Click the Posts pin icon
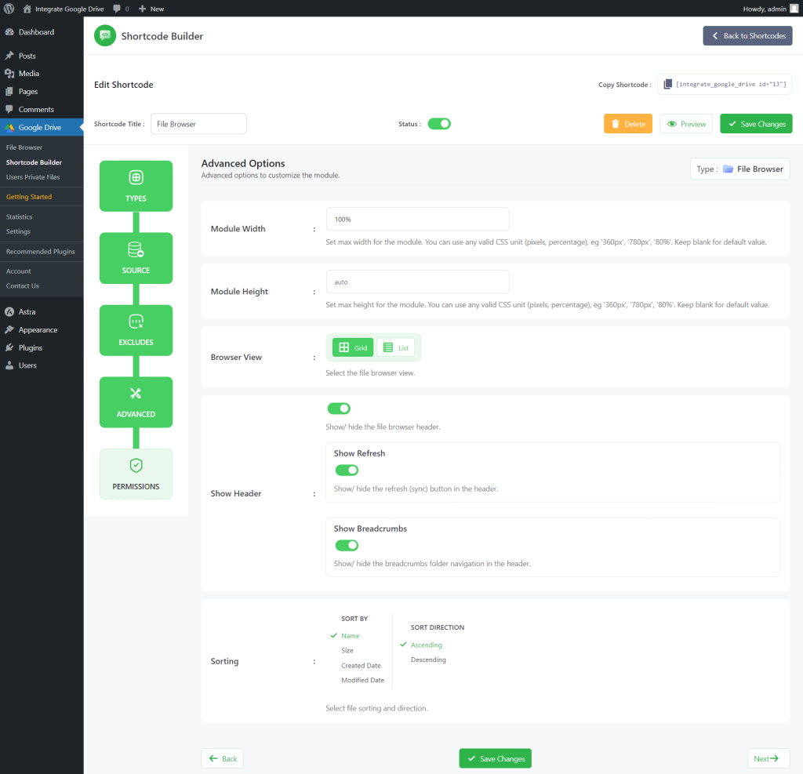 pyautogui.click(x=9, y=56)
